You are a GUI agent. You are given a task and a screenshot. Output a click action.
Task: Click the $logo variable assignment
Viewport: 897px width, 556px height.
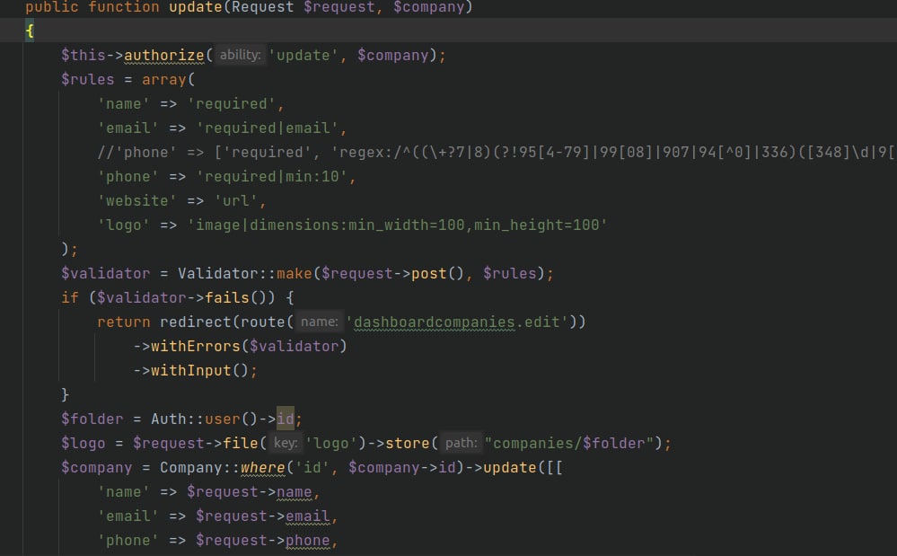pyautogui.click(x=83, y=444)
